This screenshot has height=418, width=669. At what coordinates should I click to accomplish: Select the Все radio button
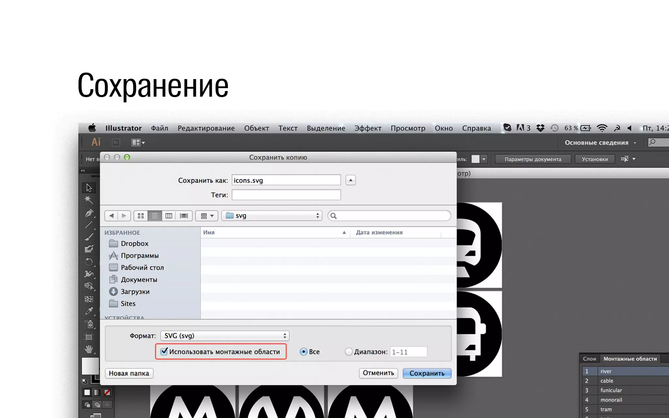tap(303, 352)
